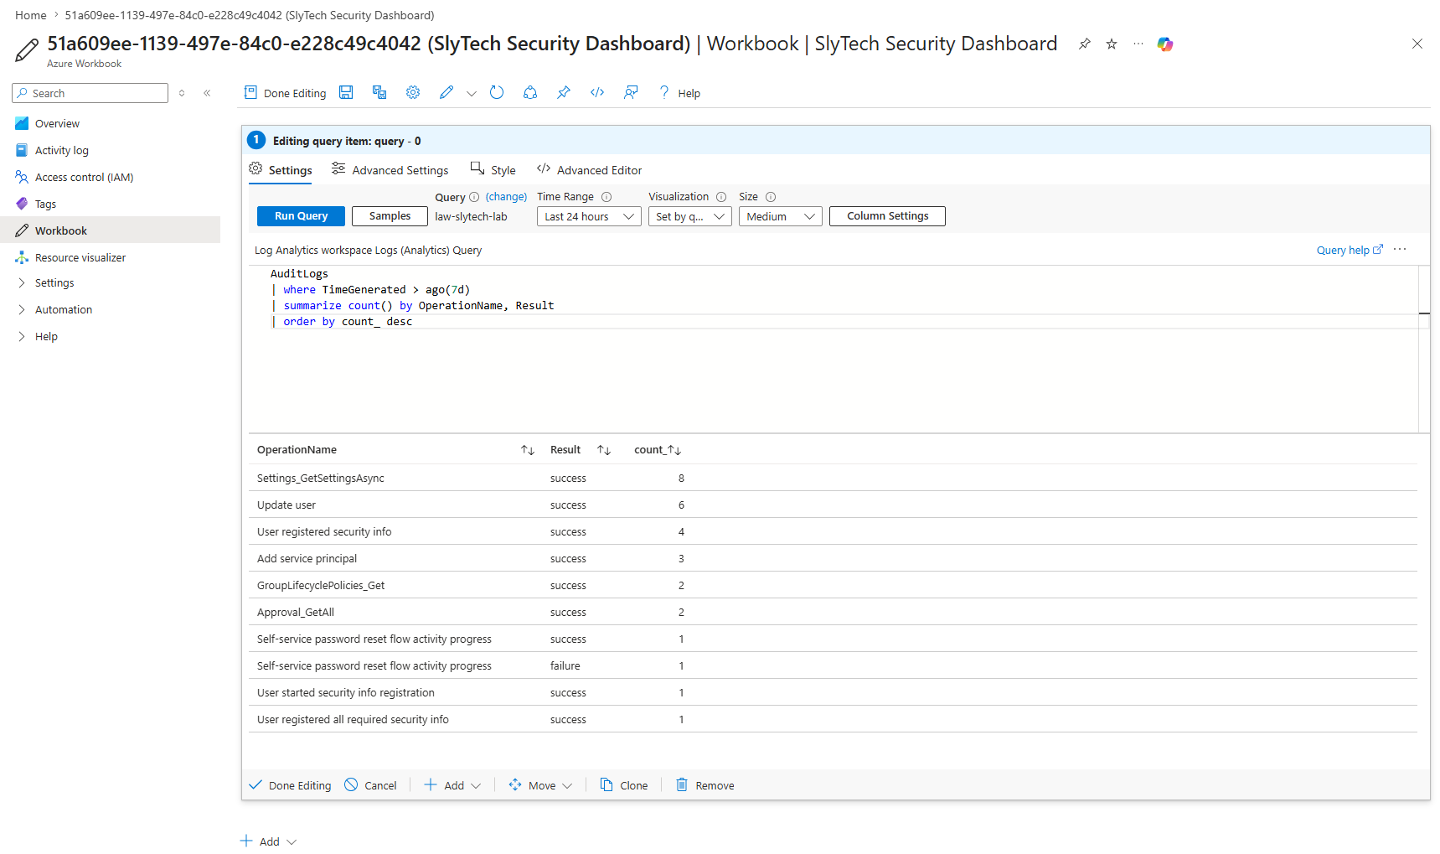Pin the workbook using title pin icon
The width and height of the screenshot is (1440, 854).
1085,44
